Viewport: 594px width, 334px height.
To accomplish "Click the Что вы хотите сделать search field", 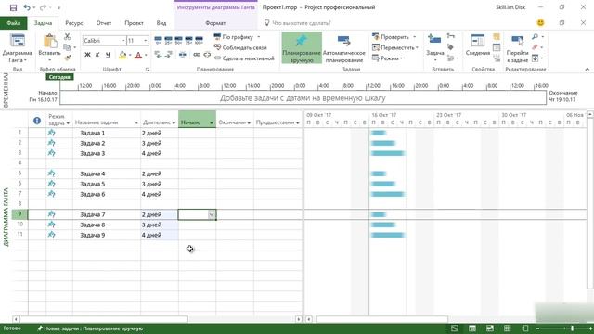I will [301, 23].
